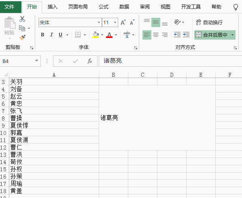Viewport: 242px width, 198px height.
Task: Switch to 审阅 Review tab
Action: tap(145, 7)
